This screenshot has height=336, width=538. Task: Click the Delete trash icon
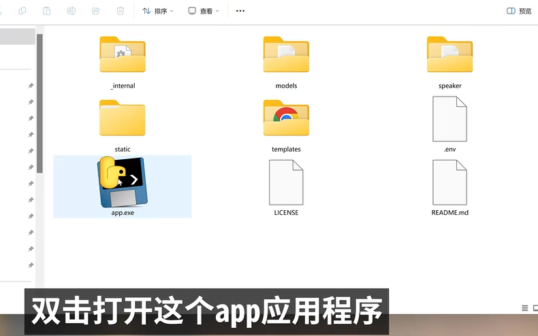pos(121,11)
